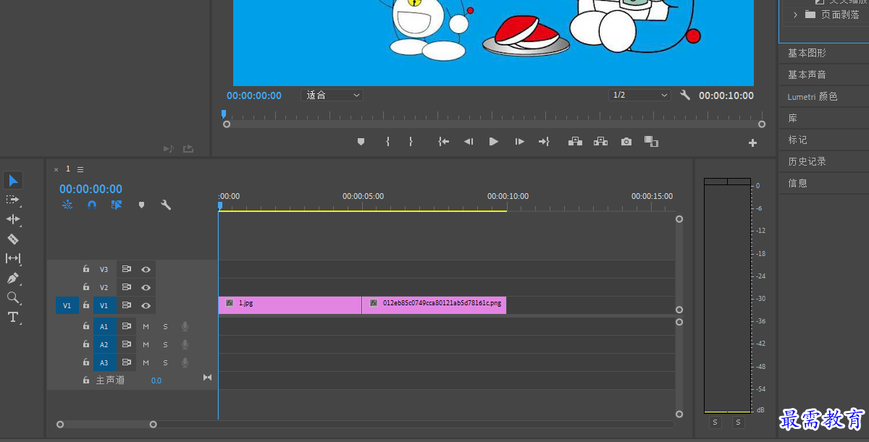Click master track volume 0.0
This screenshot has height=442, width=869.
pyautogui.click(x=156, y=381)
